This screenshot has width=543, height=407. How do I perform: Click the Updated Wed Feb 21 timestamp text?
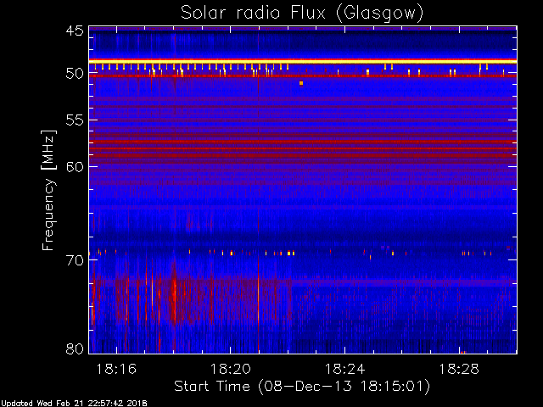[x=74, y=404]
